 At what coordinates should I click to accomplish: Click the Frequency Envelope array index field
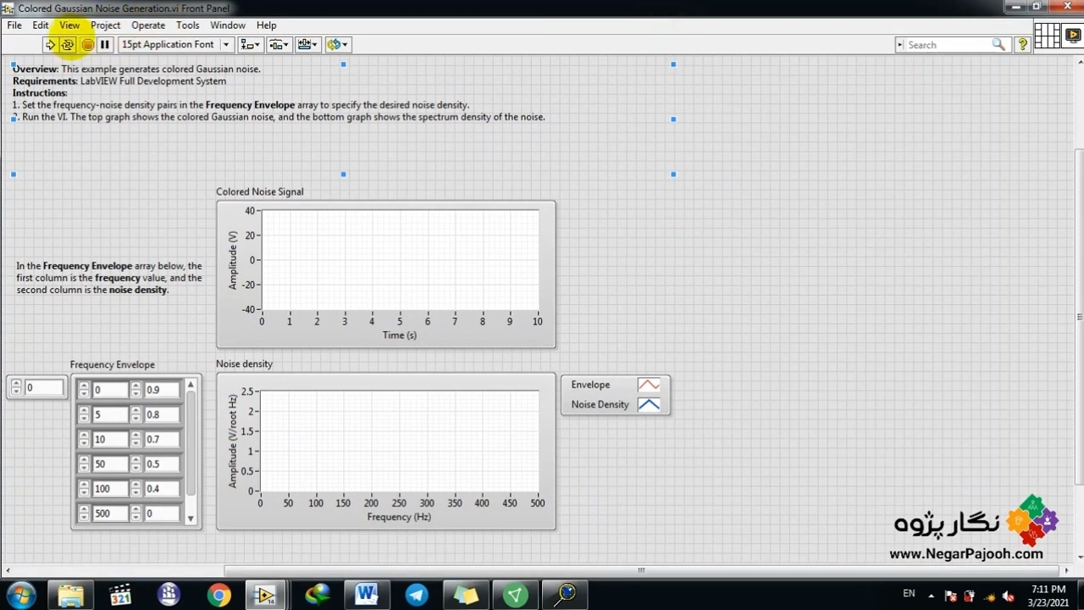[x=43, y=388]
